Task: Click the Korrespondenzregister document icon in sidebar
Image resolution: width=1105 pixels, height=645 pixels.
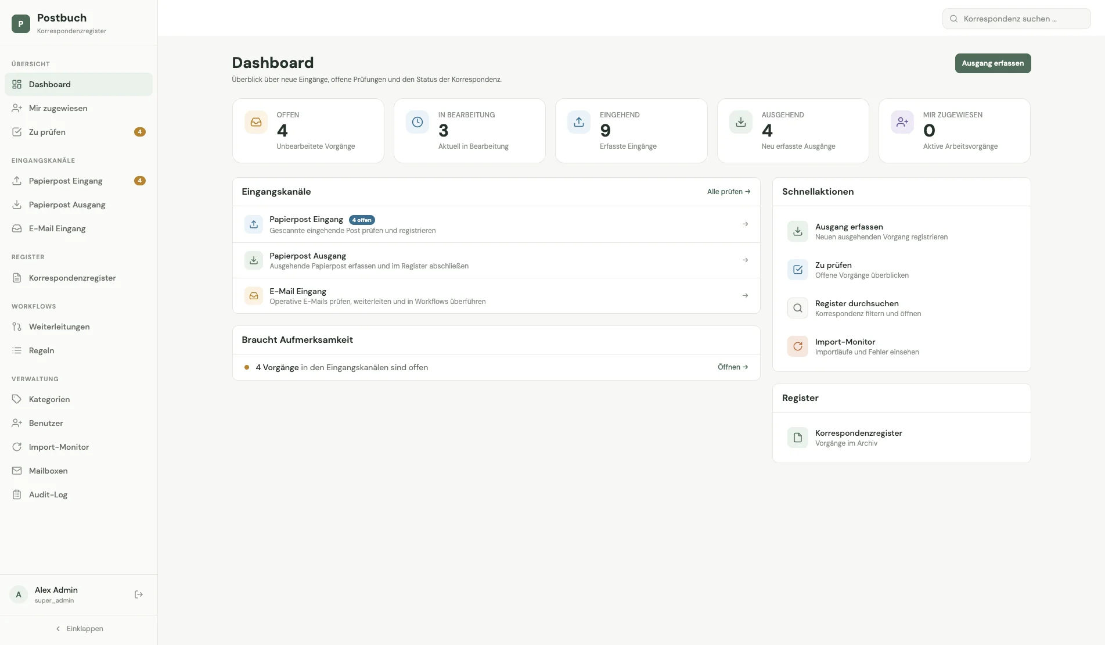Action: [x=17, y=278]
